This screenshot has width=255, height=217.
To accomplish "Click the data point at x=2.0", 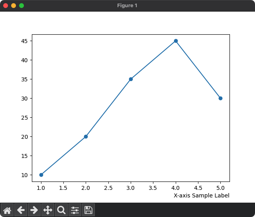I will pyautogui.click(x=86, y=136).
